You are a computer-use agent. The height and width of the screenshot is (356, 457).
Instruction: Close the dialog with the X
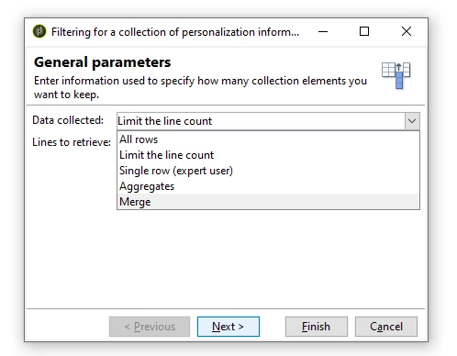pos(407,31)
